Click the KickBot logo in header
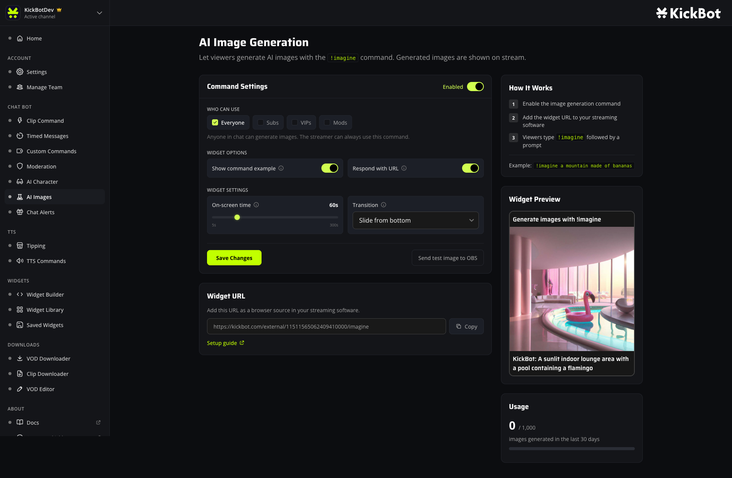The width and height of the screenshot is (732, 478). [688, 13]
